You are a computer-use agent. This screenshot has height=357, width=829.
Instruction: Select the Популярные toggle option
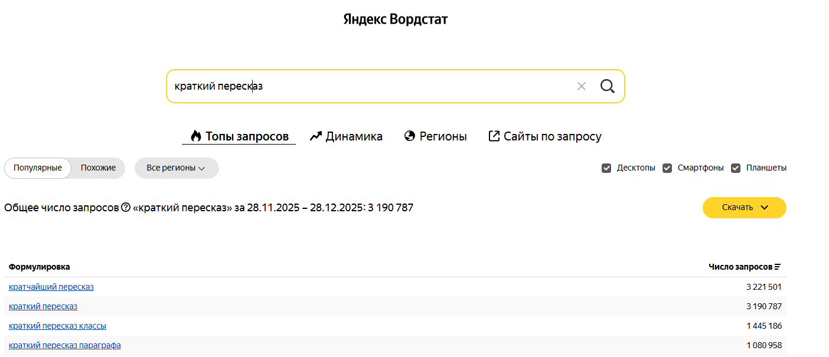[38, 168]
